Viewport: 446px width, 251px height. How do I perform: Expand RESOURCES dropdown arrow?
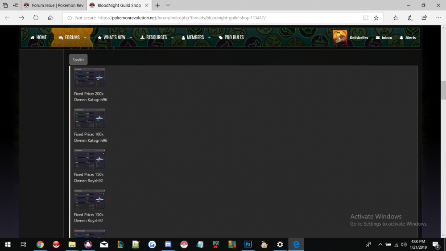pyautogui.click(x=172, y=37)
